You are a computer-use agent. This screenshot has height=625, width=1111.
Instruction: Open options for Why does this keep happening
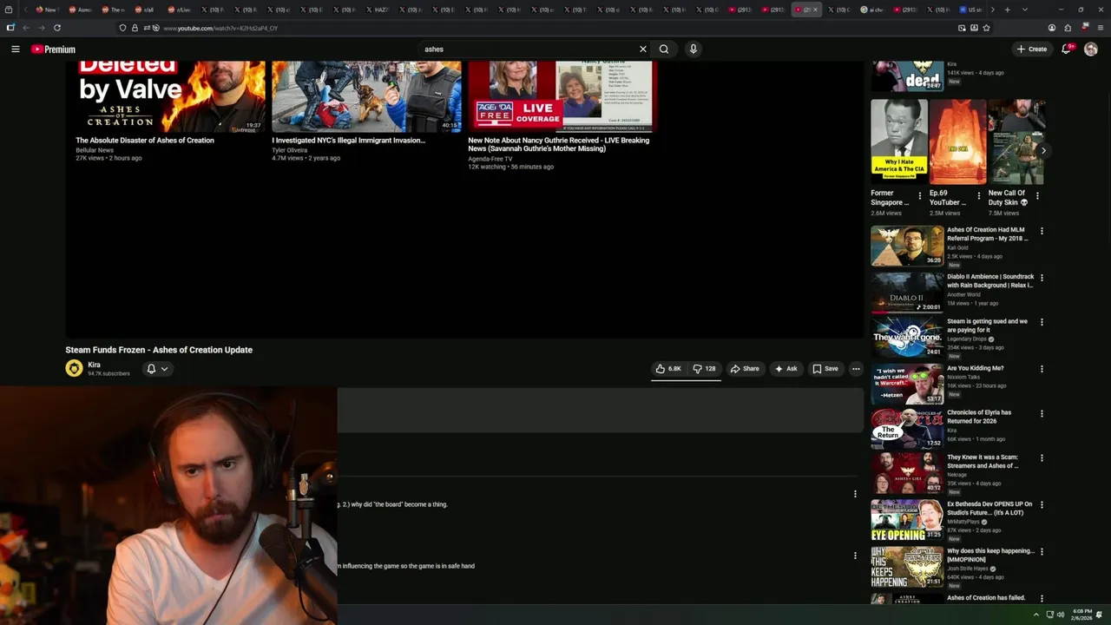[1042, 552]
